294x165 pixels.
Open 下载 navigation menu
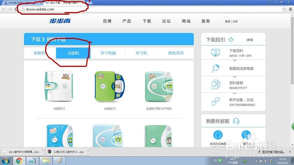pyautogui.click(x=147, y=21)
